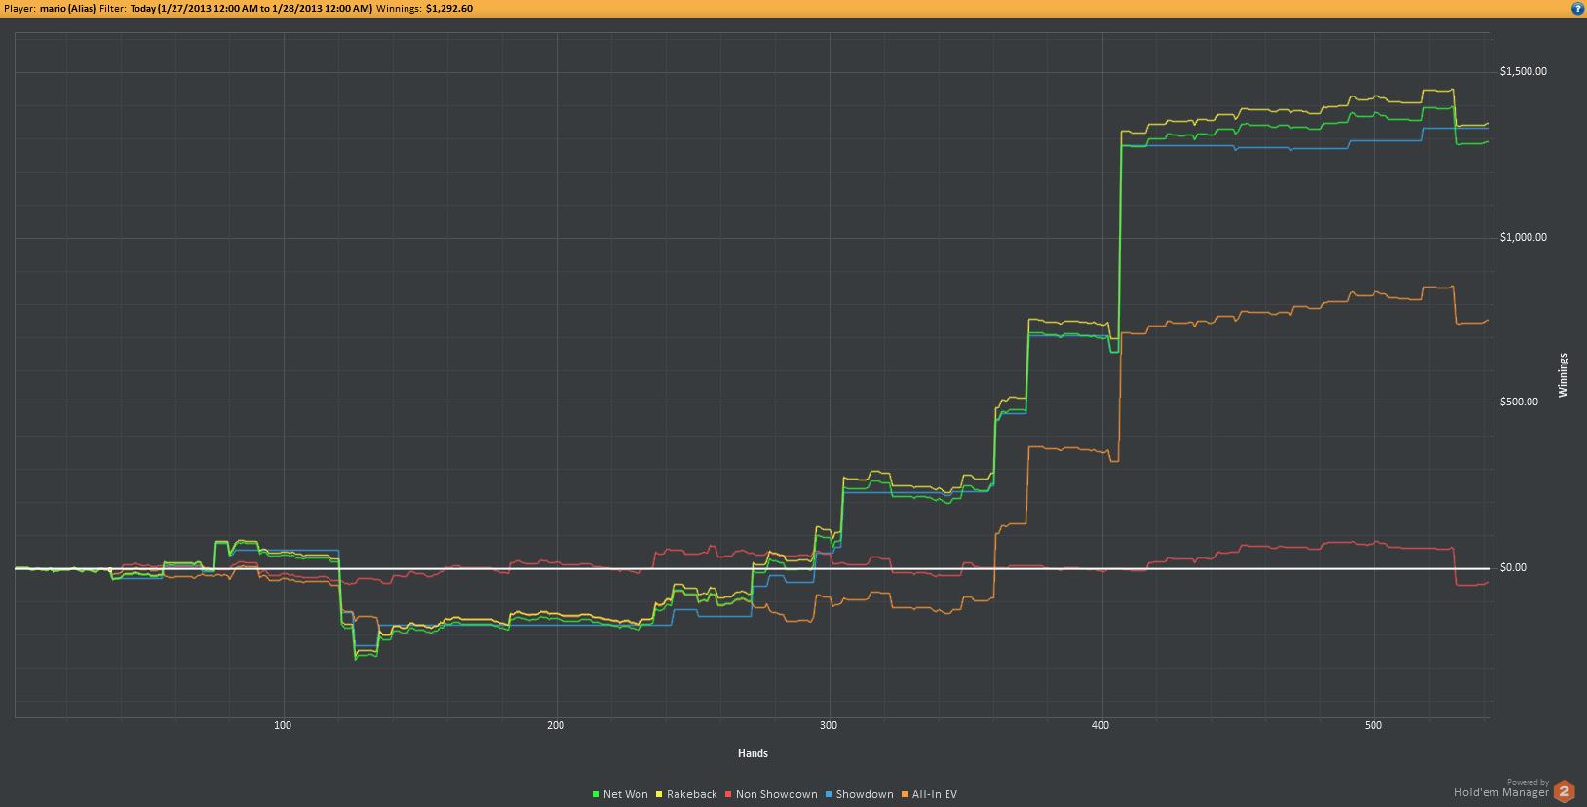The width and height of the screenshot is (1587, 807).
Task: Click the Hold'em Manager 2 logo badge
Action: pos(1565,791)
